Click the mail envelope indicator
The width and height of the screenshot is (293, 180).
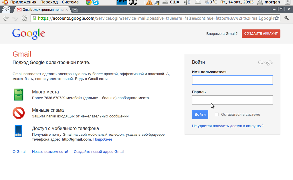coord(198,2)
